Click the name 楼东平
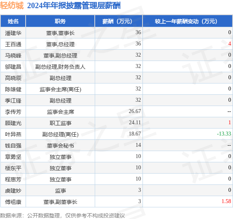 (x=13, y=168)
